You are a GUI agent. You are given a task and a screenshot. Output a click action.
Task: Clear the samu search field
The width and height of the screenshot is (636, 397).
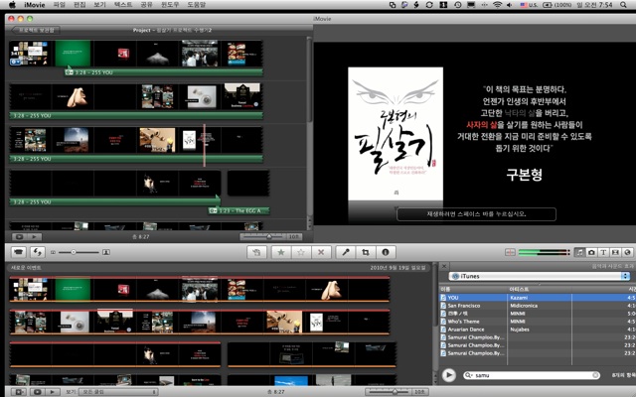[595, 375]
